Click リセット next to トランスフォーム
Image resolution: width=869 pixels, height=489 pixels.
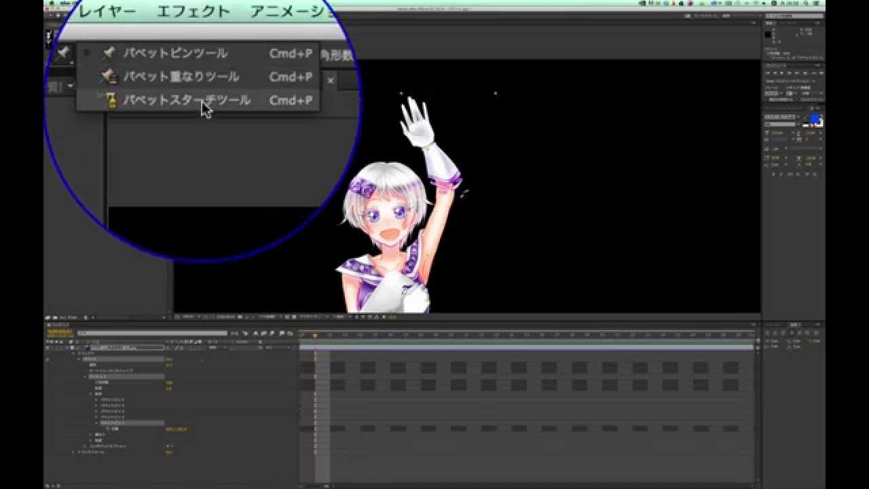(x=169, y=452)
